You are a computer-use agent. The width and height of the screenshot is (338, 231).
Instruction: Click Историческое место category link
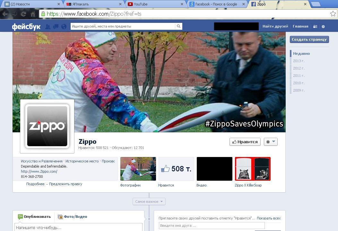[82, 161]
